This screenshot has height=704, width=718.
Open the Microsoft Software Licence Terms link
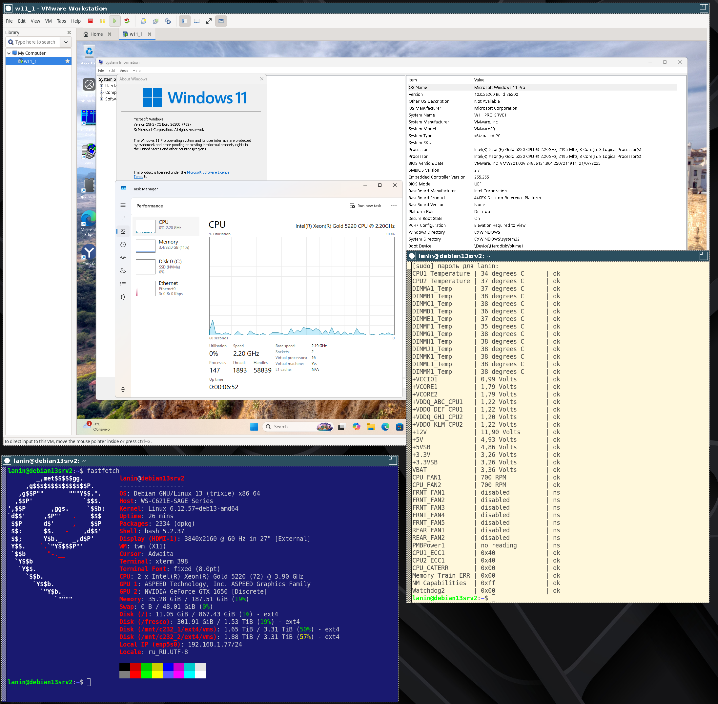pyautogui.click(x=208, y=172)
